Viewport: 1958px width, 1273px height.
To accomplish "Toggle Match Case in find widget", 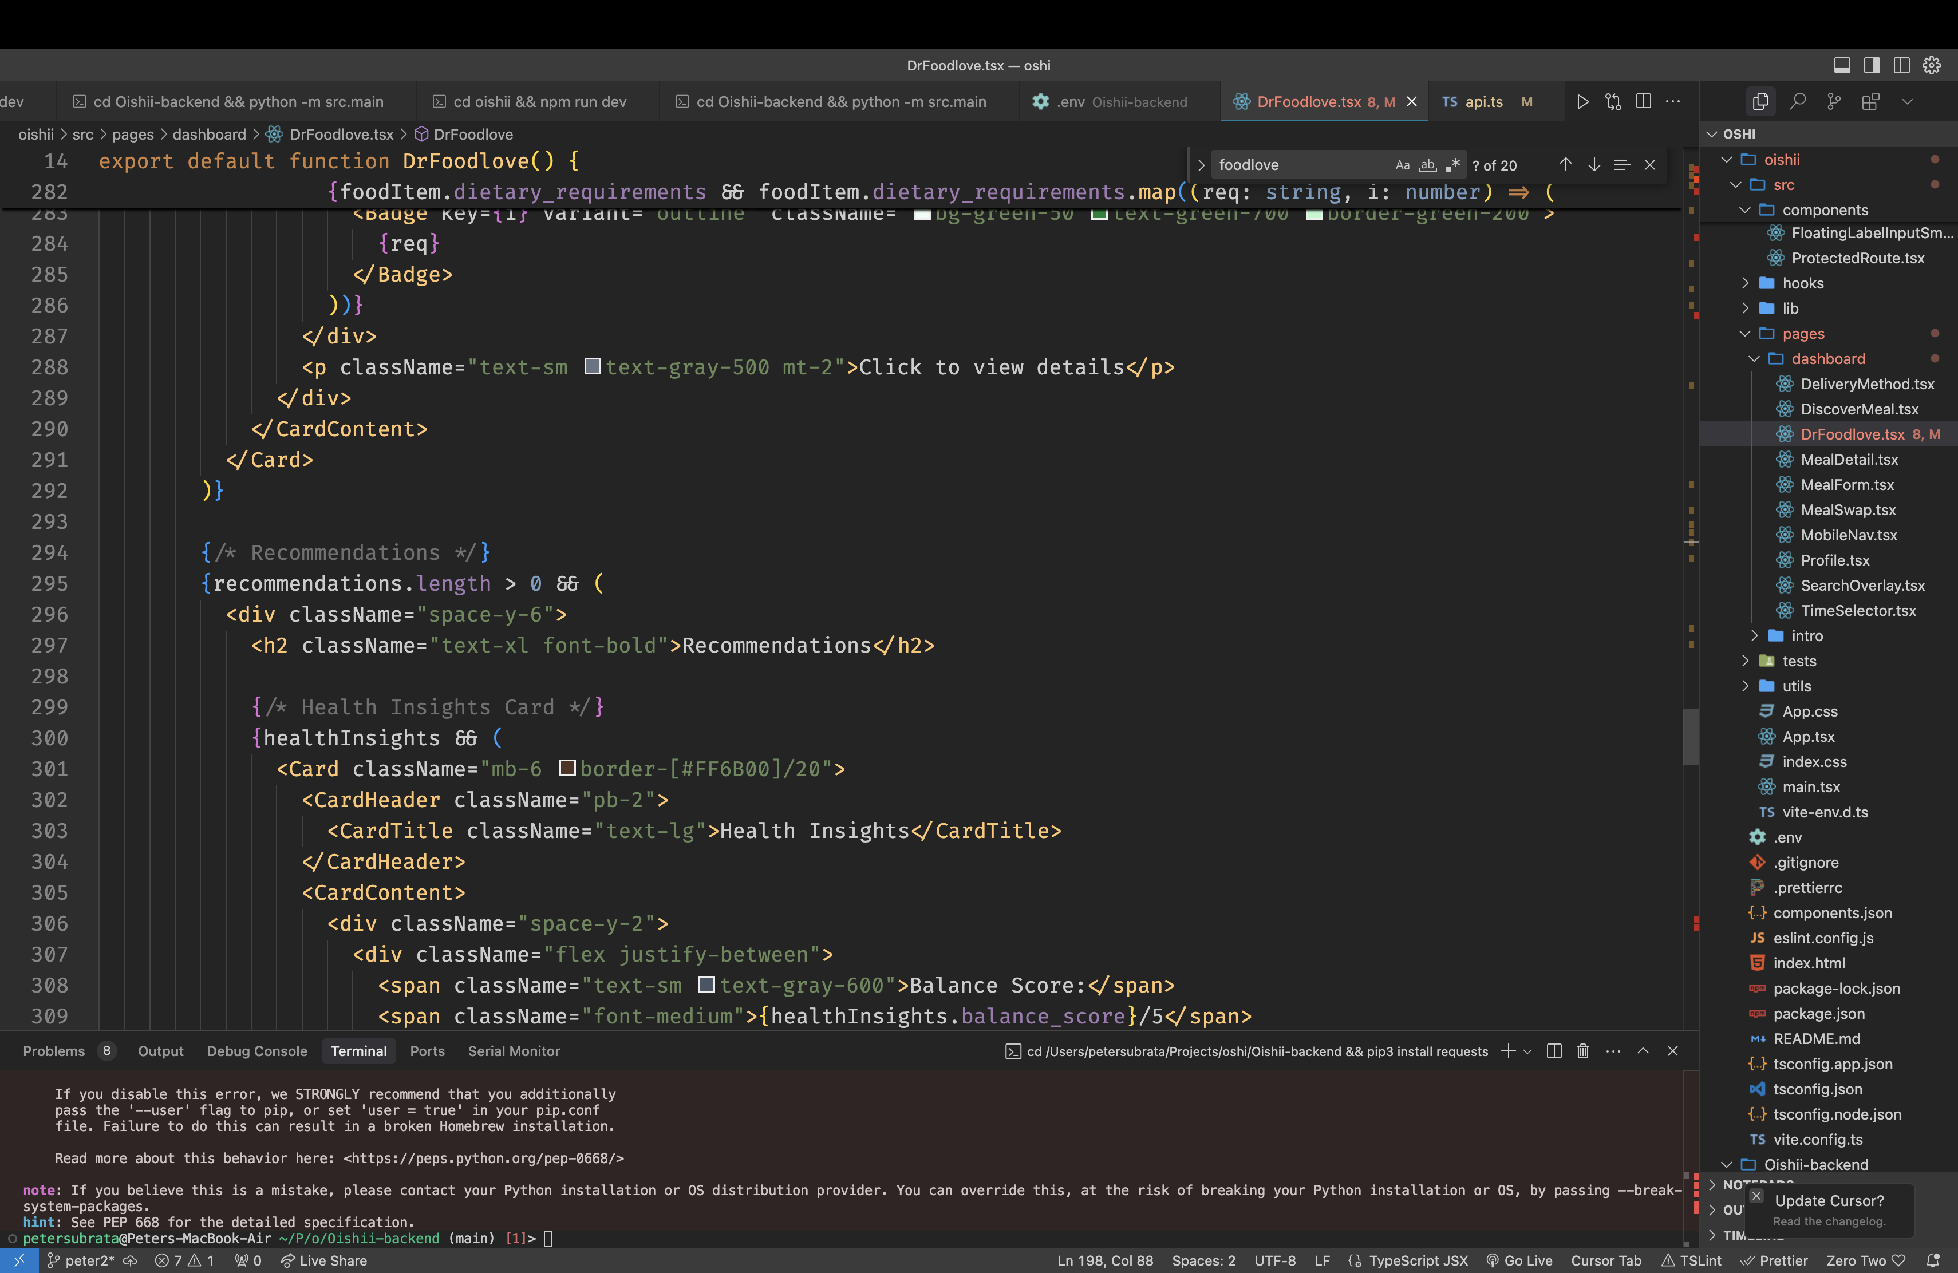I will 1402,165.
